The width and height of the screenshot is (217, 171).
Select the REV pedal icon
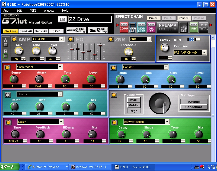pos(194,27)
